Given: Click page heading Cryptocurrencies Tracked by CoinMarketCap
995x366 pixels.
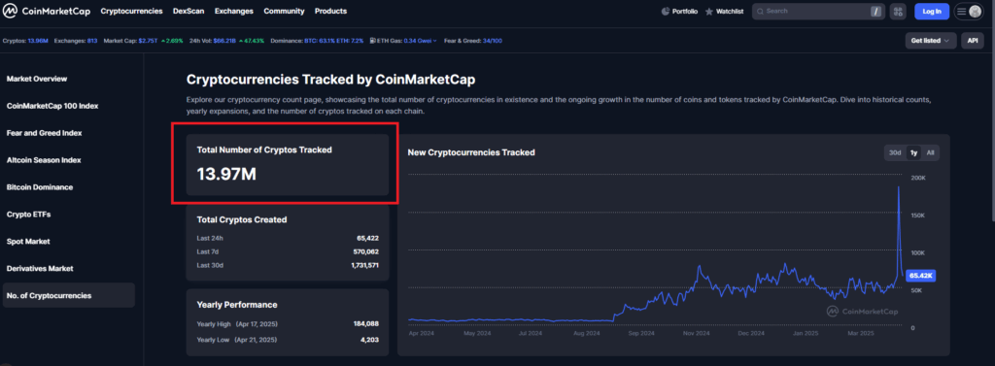Looking at the screenshot, I should (330, 80).
